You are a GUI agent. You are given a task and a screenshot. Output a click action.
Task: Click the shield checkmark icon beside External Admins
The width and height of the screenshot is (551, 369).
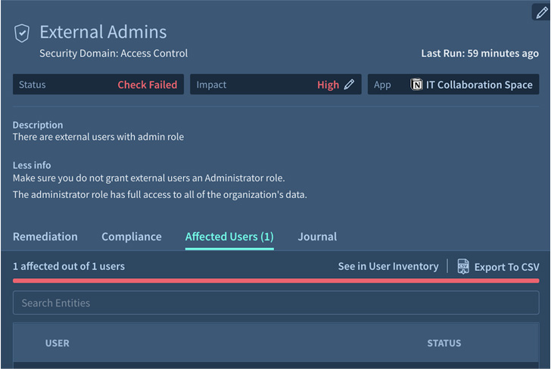click(x=23, y=33)
